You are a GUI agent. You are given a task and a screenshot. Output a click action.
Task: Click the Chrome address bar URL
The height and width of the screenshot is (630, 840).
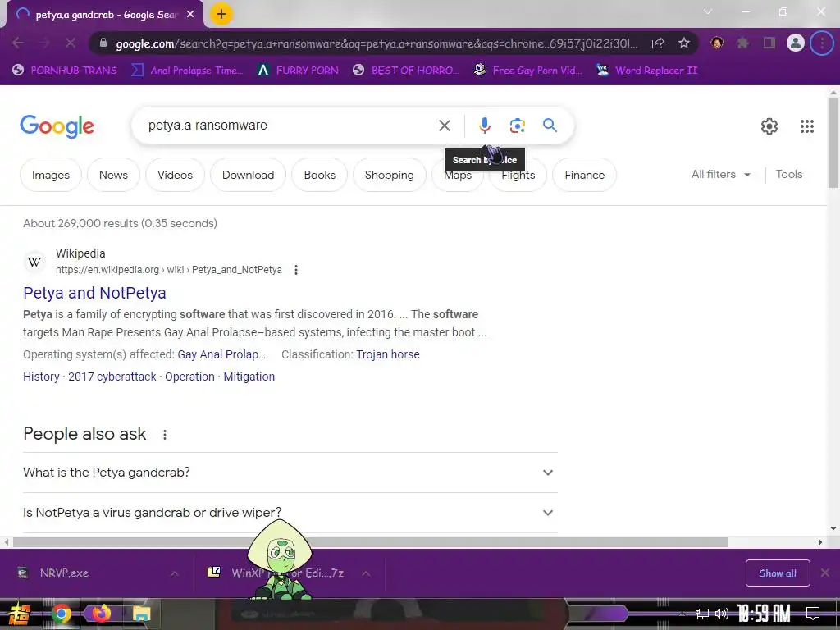(377, 43)
